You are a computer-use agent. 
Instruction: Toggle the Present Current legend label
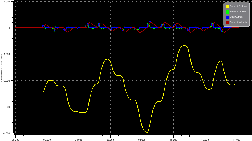click(x=238, y=12)
